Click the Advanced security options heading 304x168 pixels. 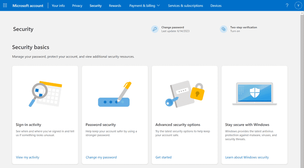pyautogui.click(x=178, y=125)
